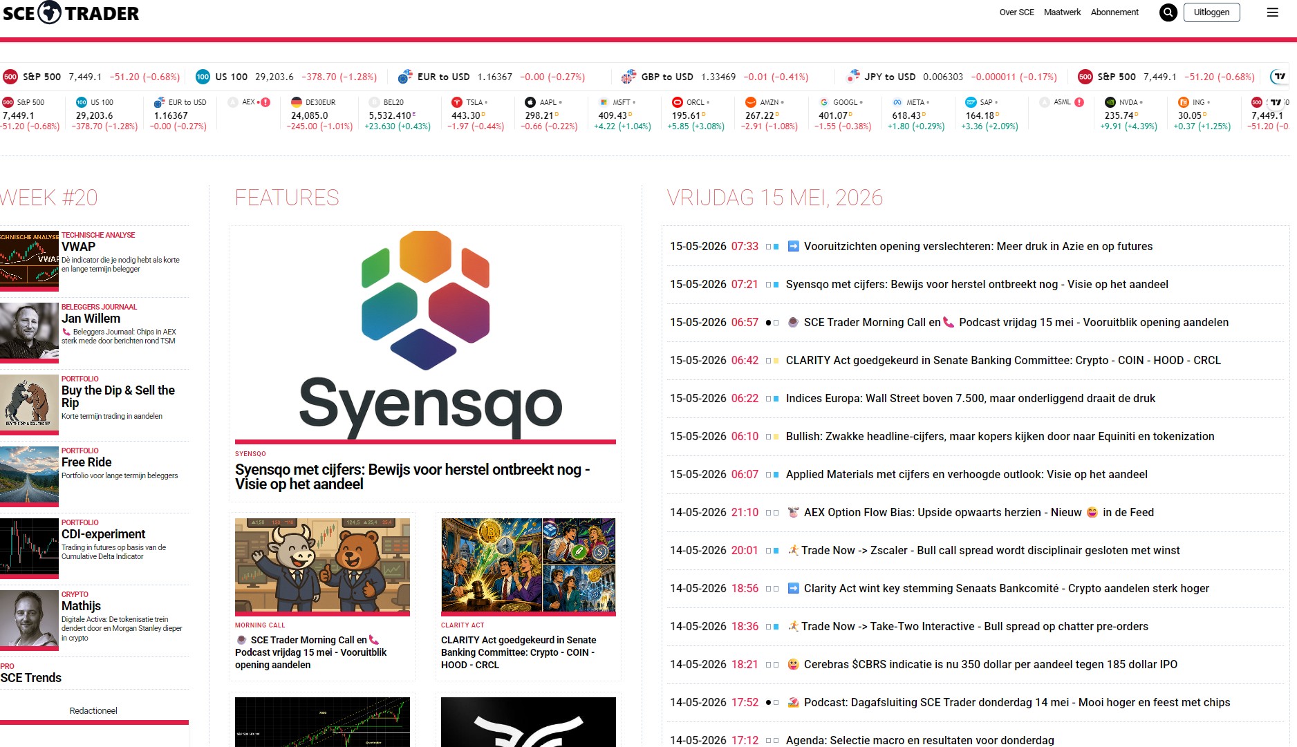Open the GBP to USD ticker quote
The height and width of the screenshot is (747, 1297).
[714, 77]
